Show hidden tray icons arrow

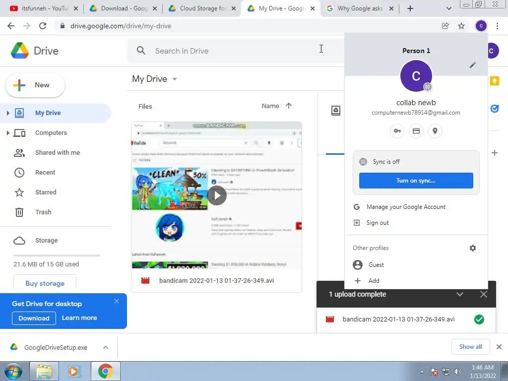pos(422,372)
